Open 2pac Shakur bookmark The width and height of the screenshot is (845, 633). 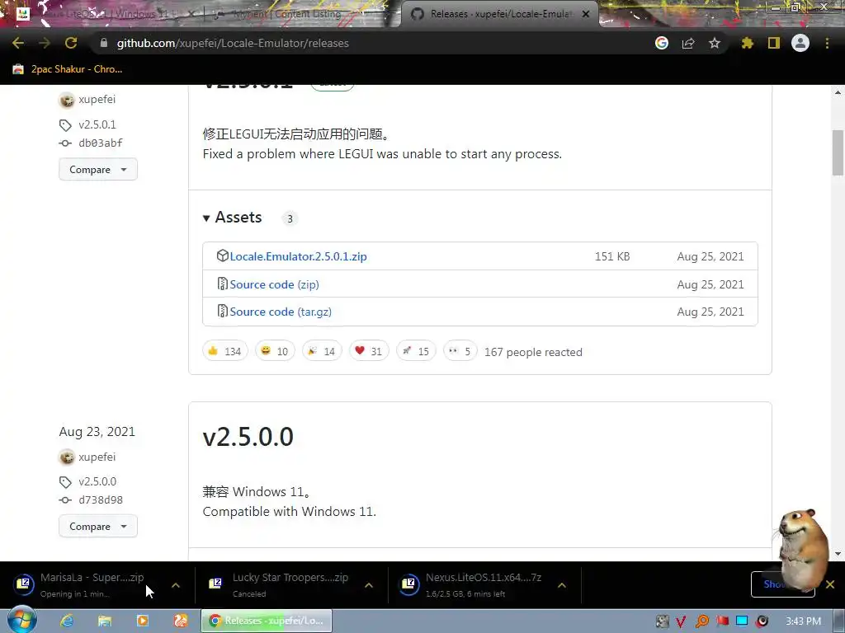(68, 69)
